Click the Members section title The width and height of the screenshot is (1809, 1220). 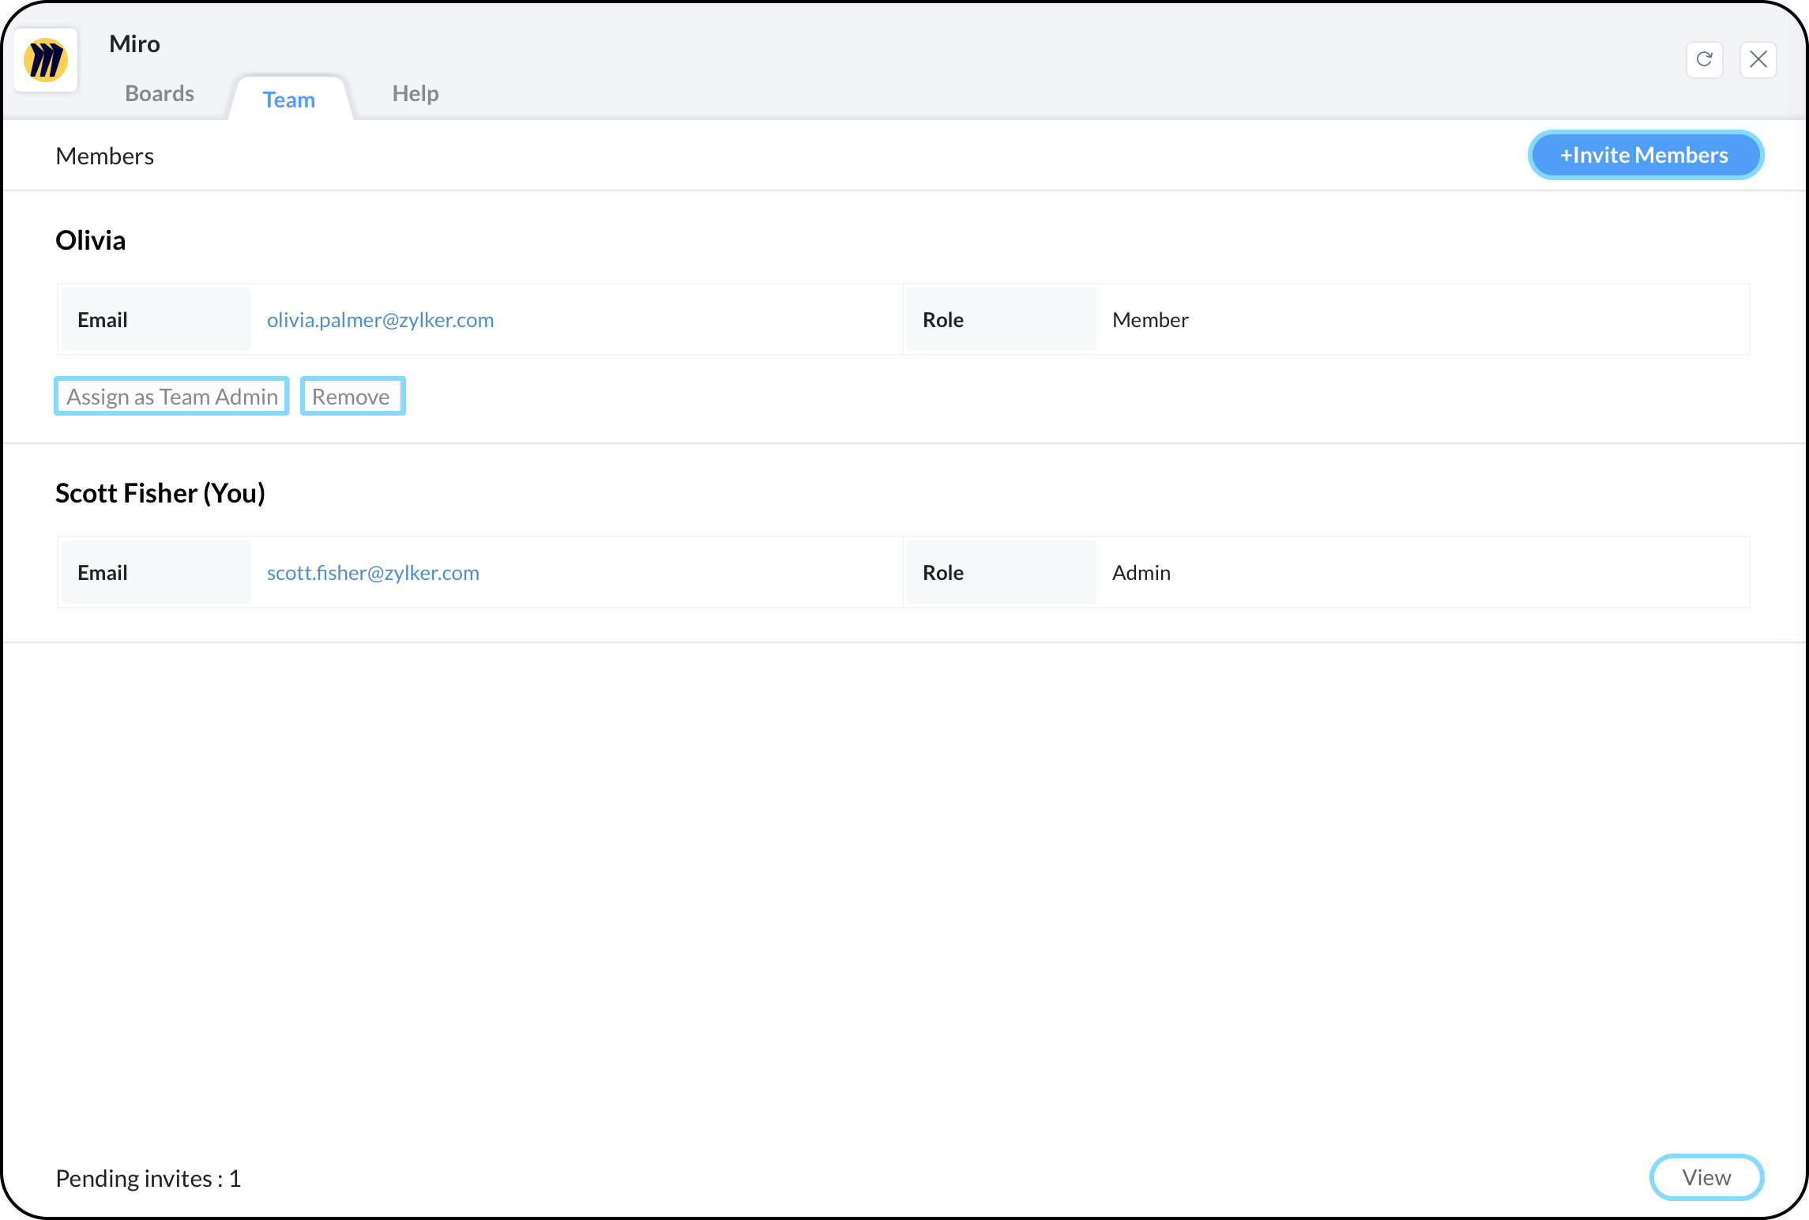pyautogui.click(x=104, y=156)
